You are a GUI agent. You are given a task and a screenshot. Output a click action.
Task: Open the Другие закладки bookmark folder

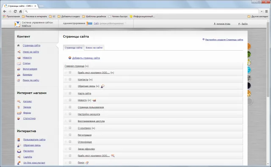(258, 16)
